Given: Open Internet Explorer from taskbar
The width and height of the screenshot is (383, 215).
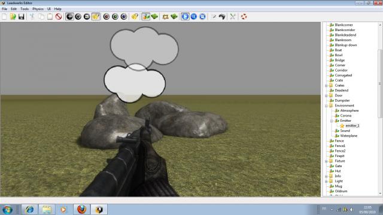Looking at the screenshot, I should pyautogui.click(x=30, y=210).
